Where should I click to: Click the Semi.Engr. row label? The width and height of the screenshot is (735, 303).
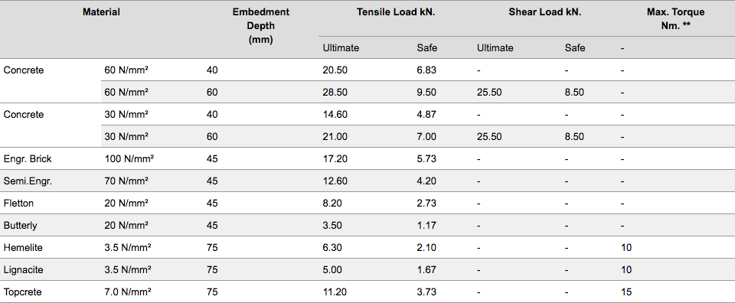tap(28, 181)
